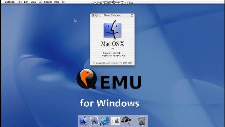This screenshot has width=225, height=127.
Task: Open System Preferences in dock
Action: (x=115, y=121)
